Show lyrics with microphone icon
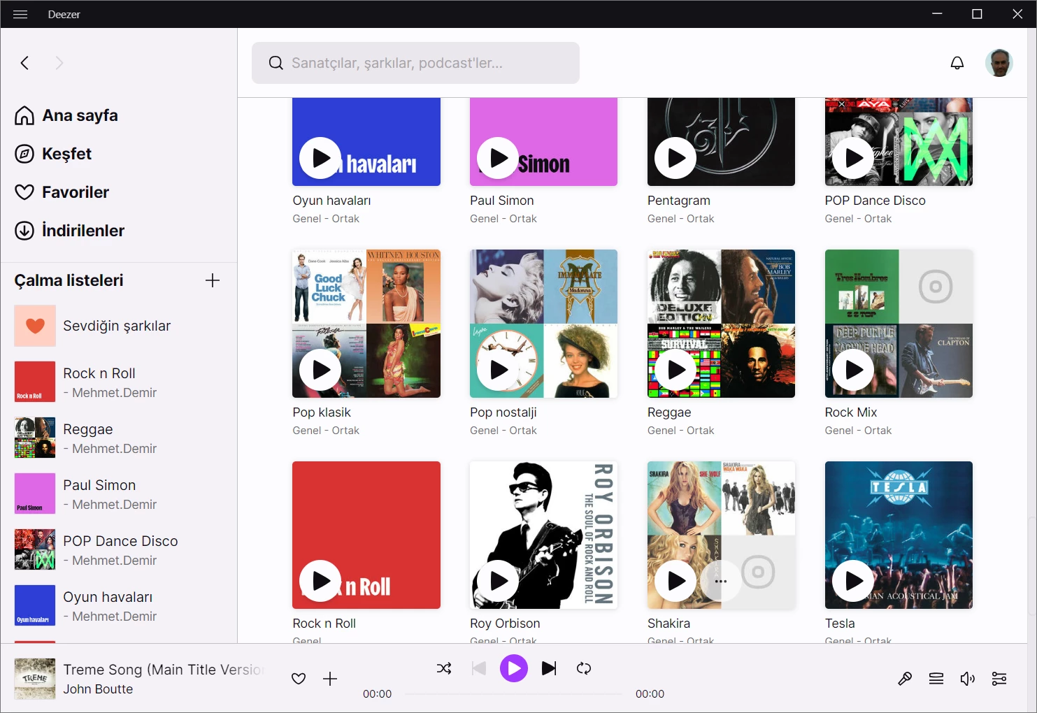The image size is (1037, 713). 905,679
